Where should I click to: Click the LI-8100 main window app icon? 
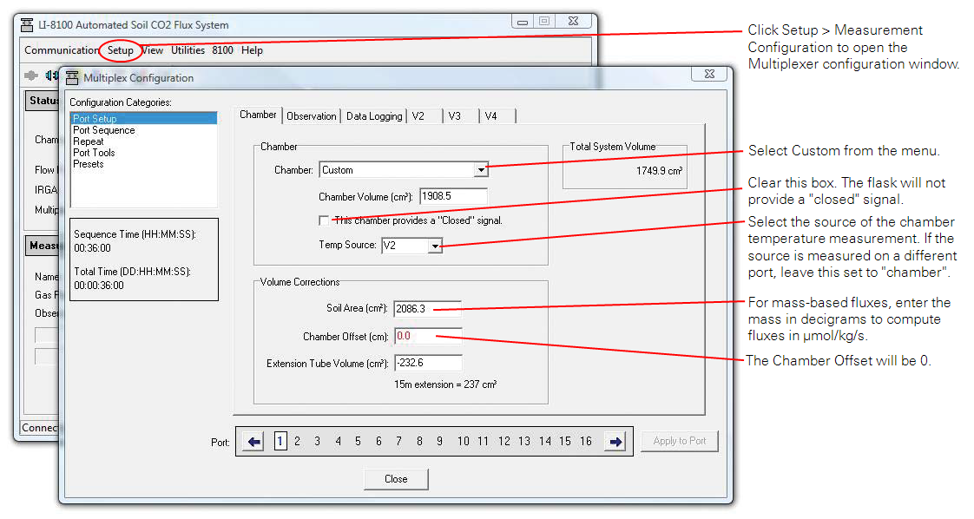[27, 25]
